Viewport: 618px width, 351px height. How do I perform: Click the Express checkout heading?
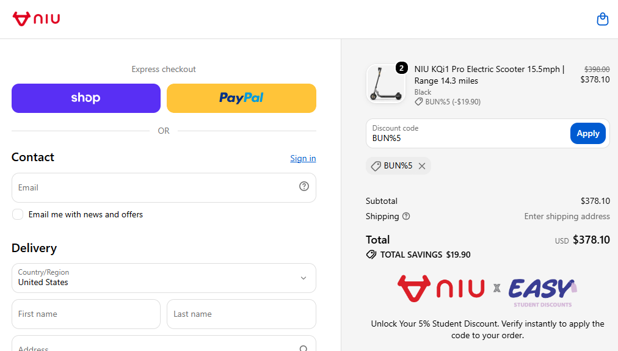point(164,70)
